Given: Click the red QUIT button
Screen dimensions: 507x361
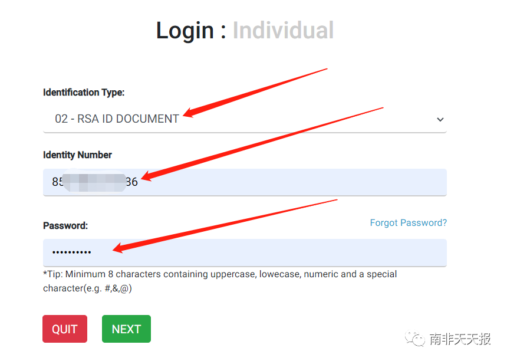Looking at the screenshot, I should (x=65, y=329).
